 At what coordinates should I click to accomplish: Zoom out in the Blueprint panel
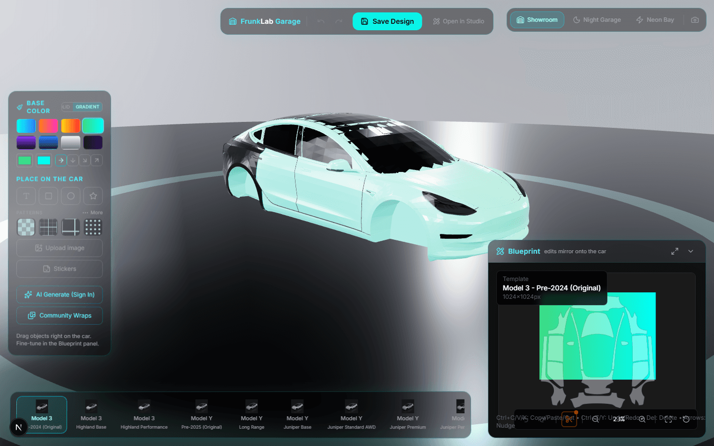click(x=595, y=419)
